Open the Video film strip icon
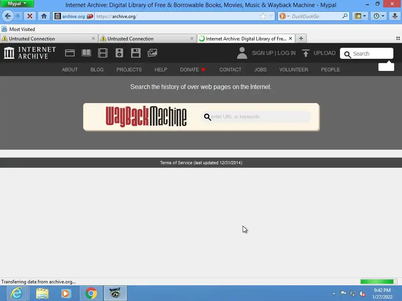This screenshot has width=402, height=301. point(103,53)
